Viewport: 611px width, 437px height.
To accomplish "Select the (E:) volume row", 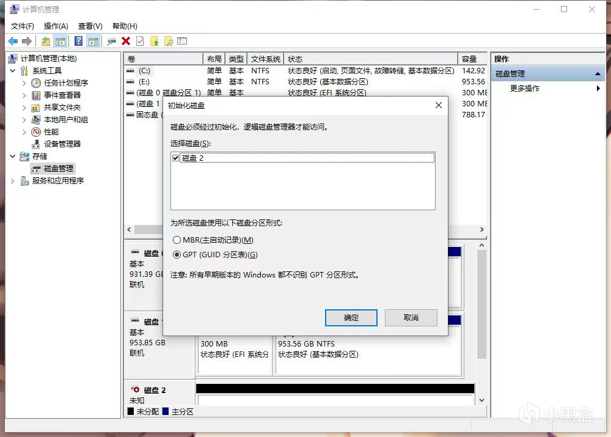I will pyautogui.click(x=305, y=81).
